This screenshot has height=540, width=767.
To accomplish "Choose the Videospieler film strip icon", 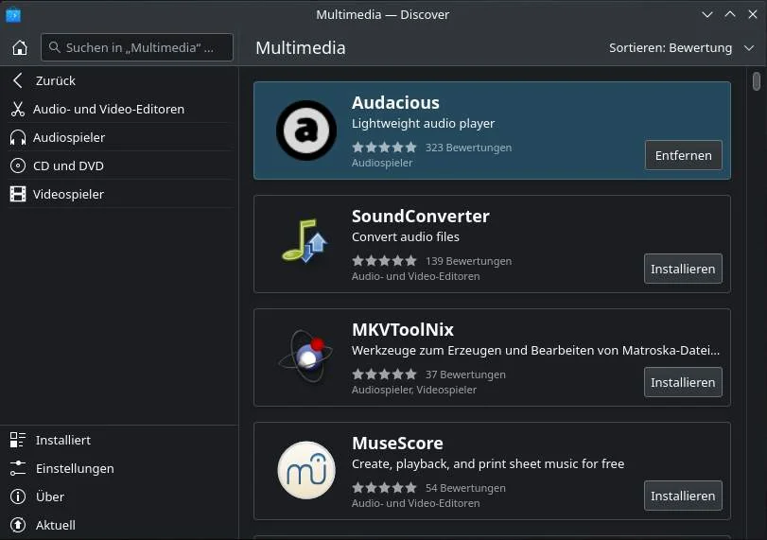I will [x=18, y=194].
